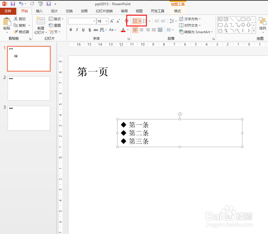Open the font name dropdown
The width and height of the screenshot is (268, 234).
coord(94,21)
